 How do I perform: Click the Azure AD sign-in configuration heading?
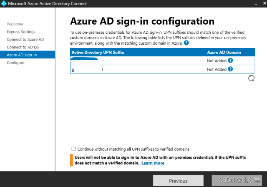[142, 21]
